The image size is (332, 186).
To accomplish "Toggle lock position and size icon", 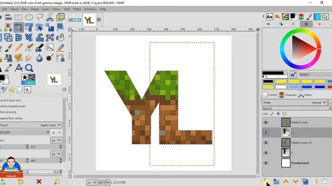I will pyautogui.click(x=278, y=114).
